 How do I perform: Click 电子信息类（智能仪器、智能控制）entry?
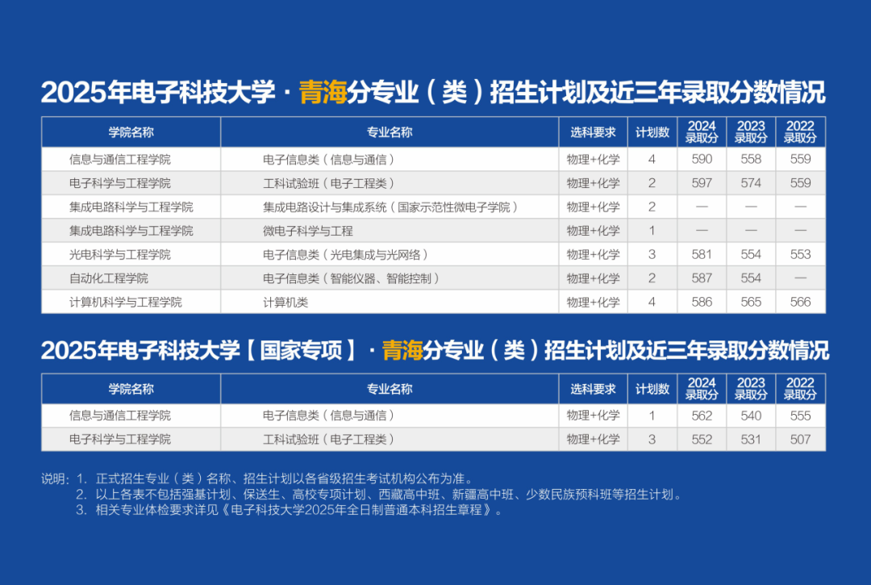click(347, 278)
